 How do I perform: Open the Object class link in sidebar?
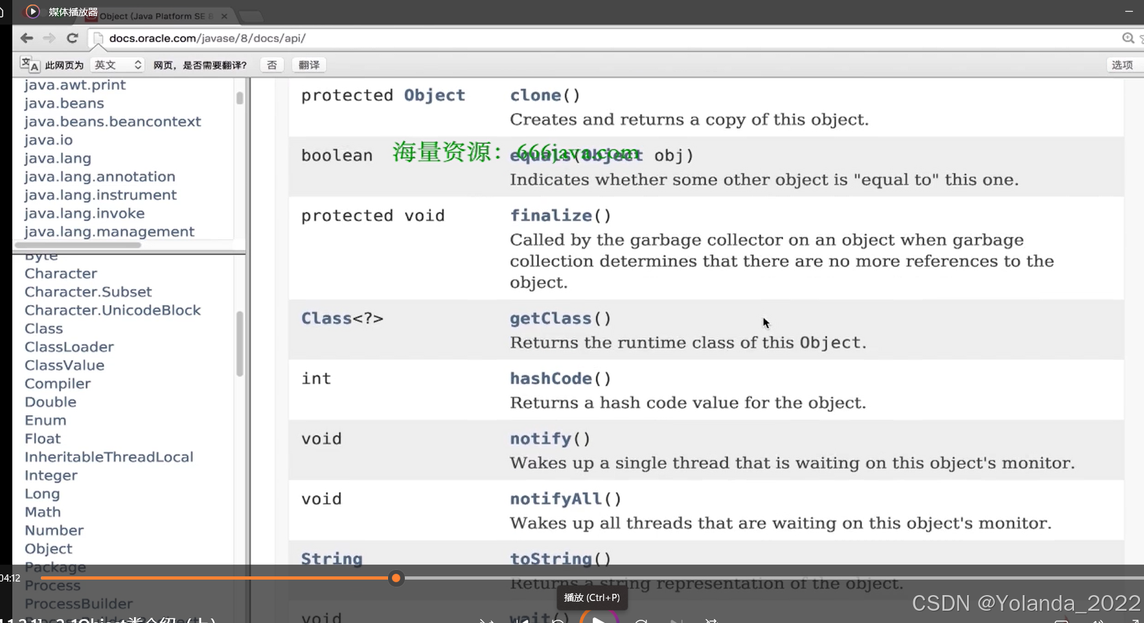point(49,549)
